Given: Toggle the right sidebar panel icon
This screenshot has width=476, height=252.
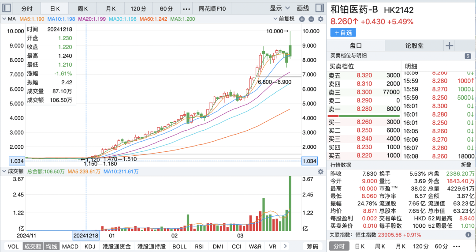Looking at the screenshot, I should point(320,8).
